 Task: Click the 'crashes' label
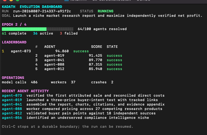[99, 82]
